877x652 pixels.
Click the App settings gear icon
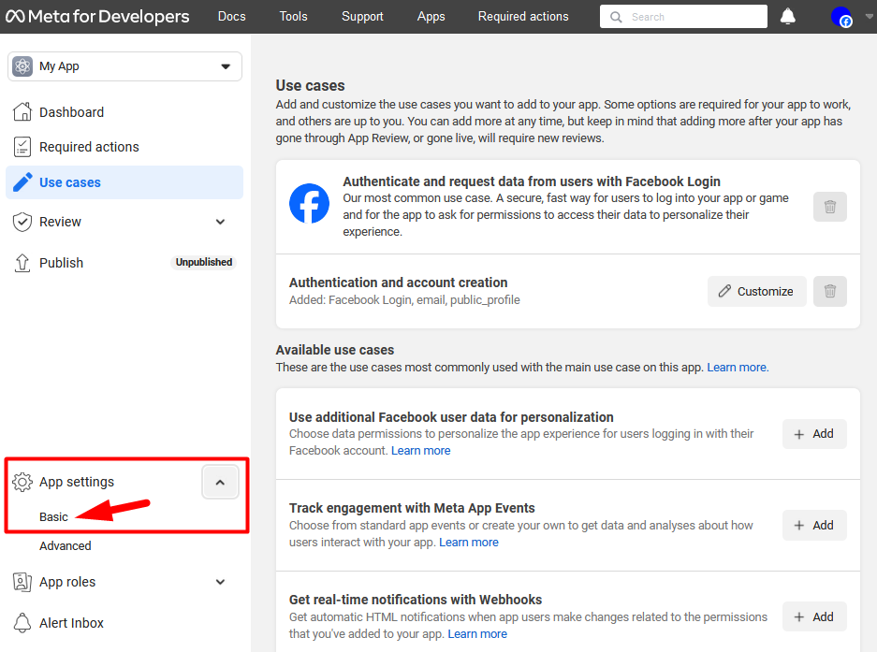coord(22,482)
